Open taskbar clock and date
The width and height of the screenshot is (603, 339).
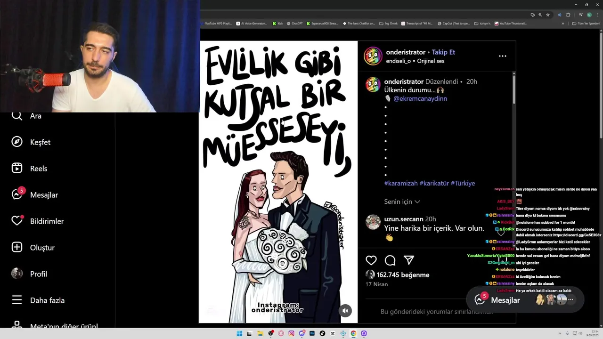[593, 333]
